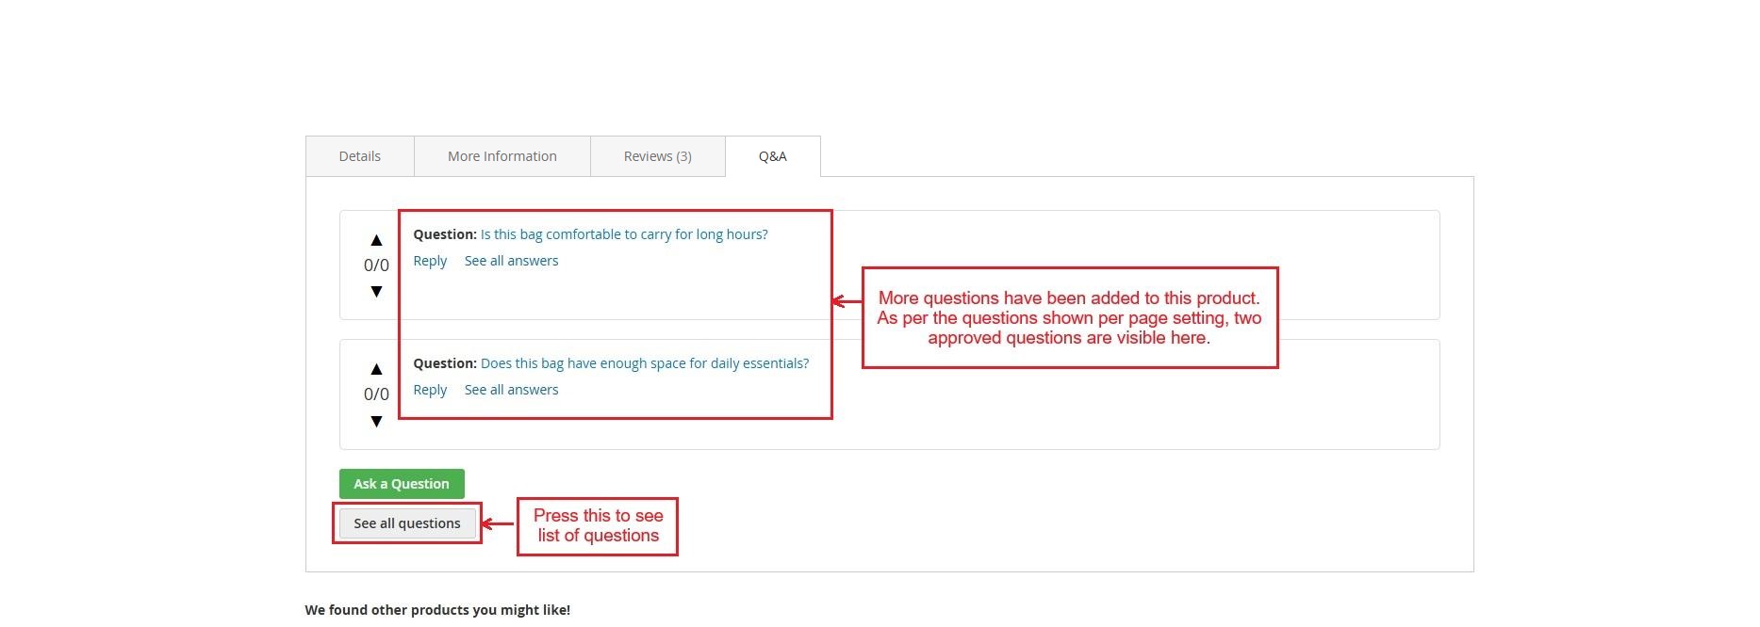The width and height of the screenshot is (1760, 627).
Task: Click the See all questions button
Action: click(x=406, y=523)
